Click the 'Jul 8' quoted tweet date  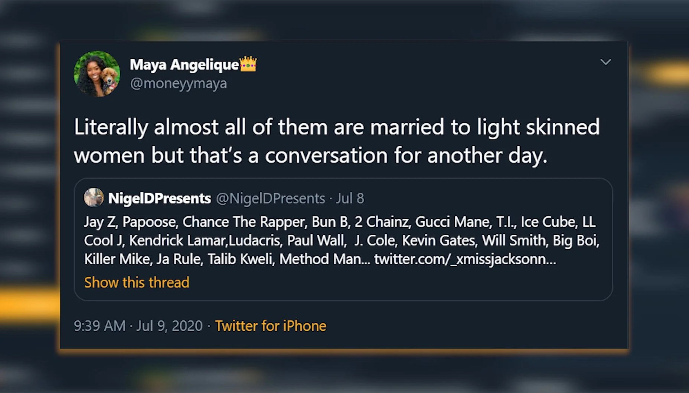[350, 198]
